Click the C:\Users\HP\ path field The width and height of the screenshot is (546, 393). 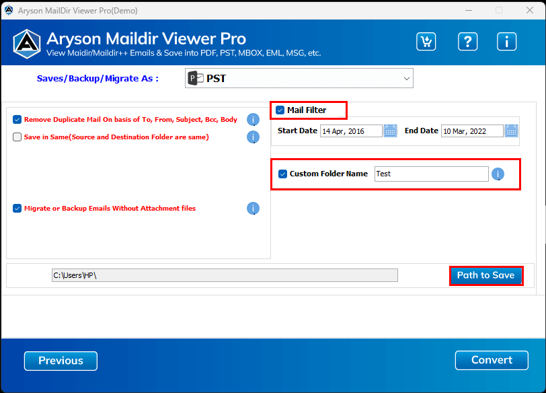[225, 275]
